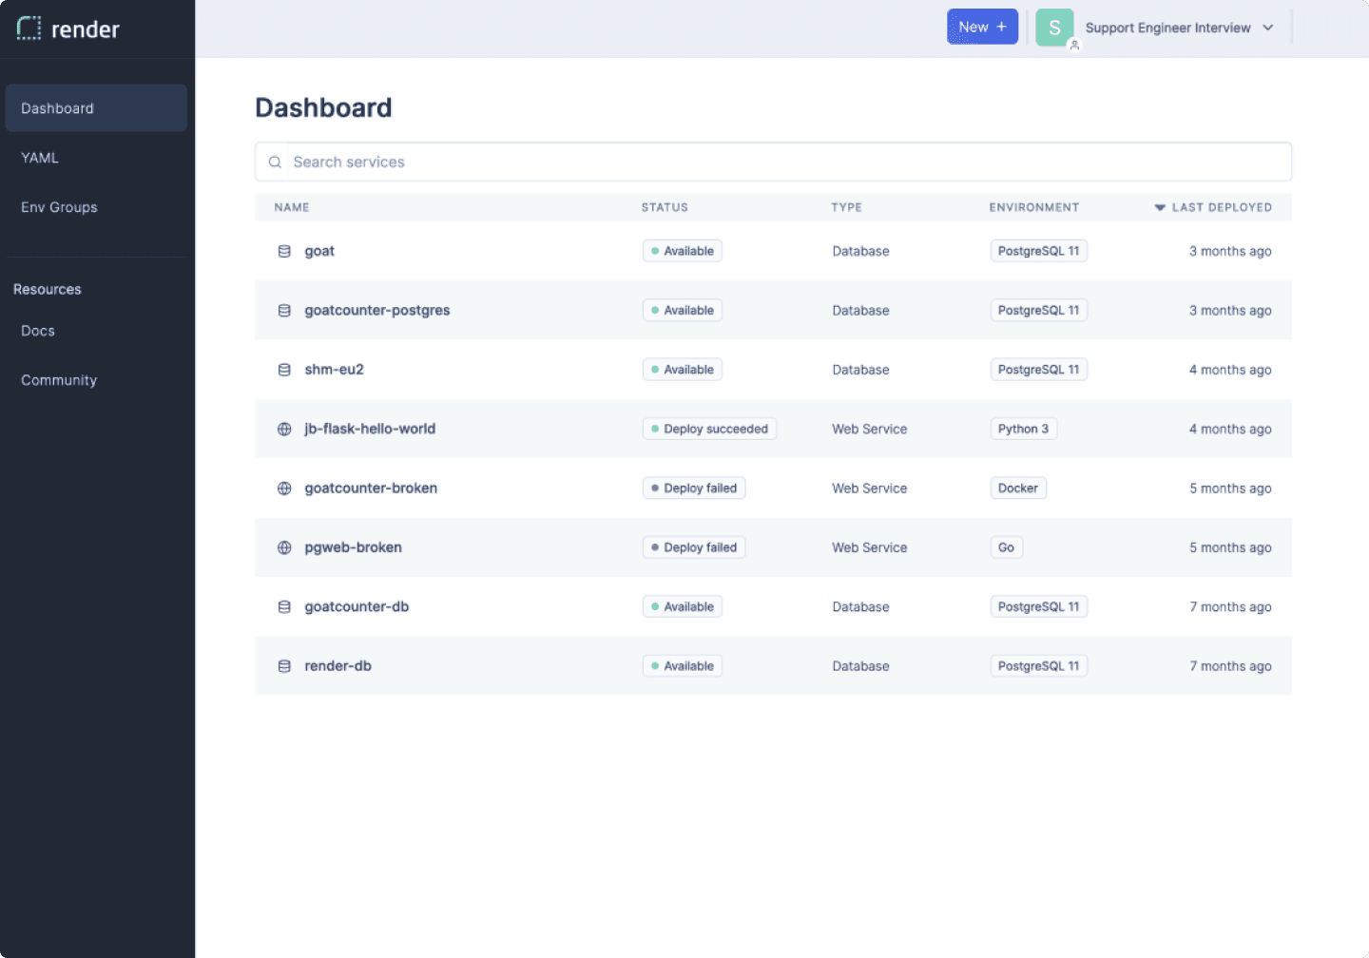Click the Resources sidebar heading
The width and height of the screenshot is (1369, 958).
tap(48, 289)
